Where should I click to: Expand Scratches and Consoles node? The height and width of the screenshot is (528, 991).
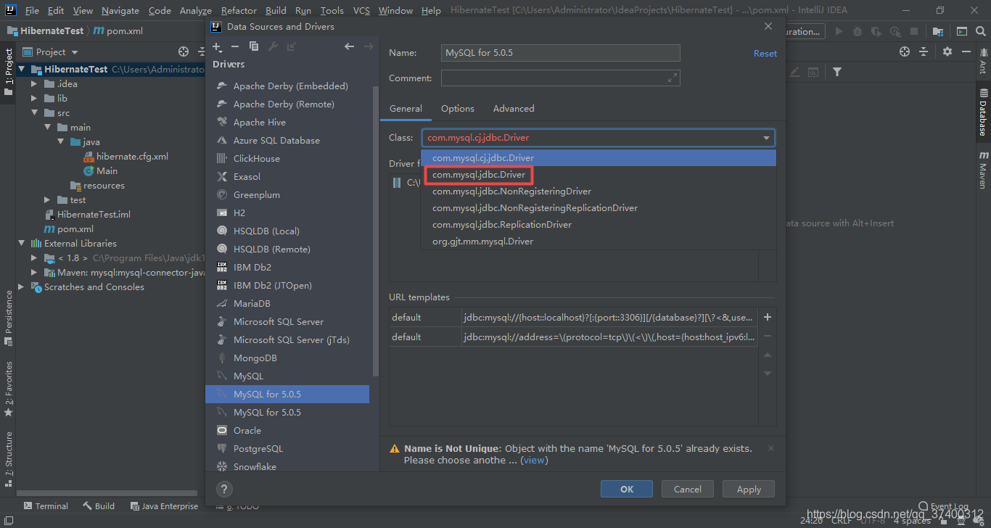coord(22,287)
